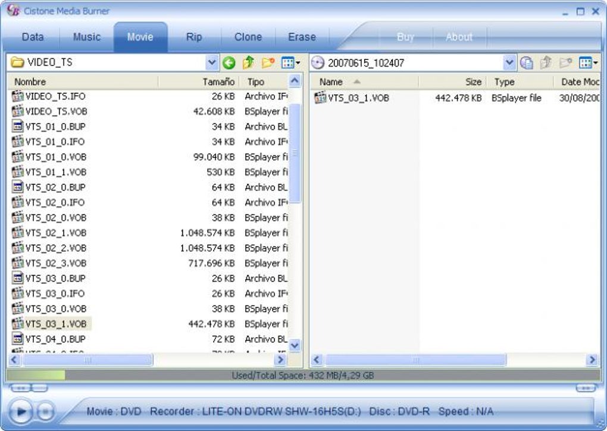Sort the left pane by the Nombre column
Image resolution: width=607 pixels, height=431 pixels.
[83, 82]
